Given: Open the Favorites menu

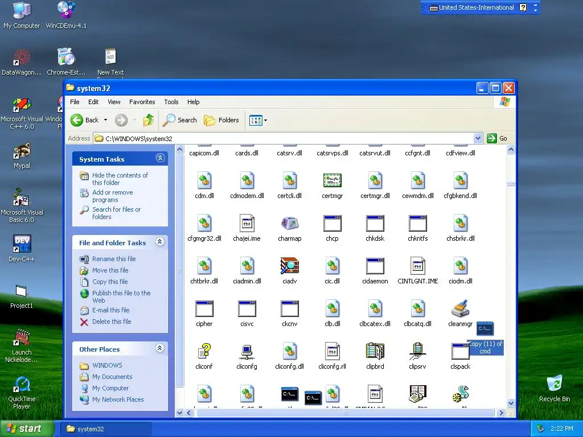Looking at the screenshot, I should point(142,102).
